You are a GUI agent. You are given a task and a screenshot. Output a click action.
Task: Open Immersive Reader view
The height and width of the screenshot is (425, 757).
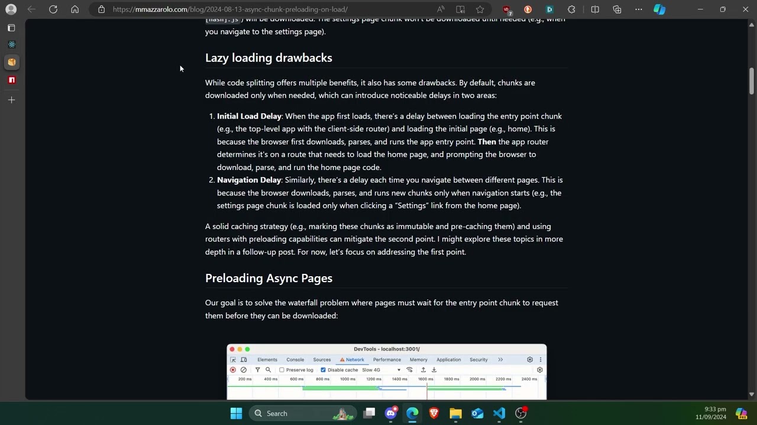tap(460, 9)
